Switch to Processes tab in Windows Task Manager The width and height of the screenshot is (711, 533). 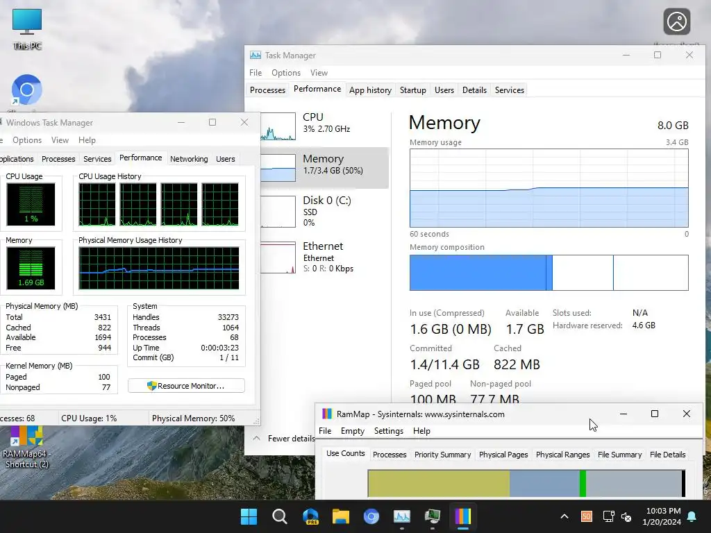58,159
